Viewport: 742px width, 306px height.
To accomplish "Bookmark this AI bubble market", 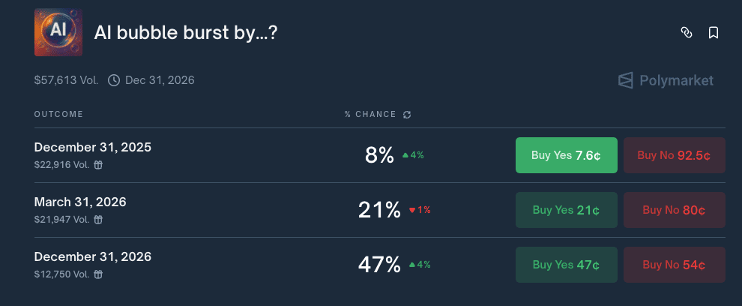I will click(713, 32).
